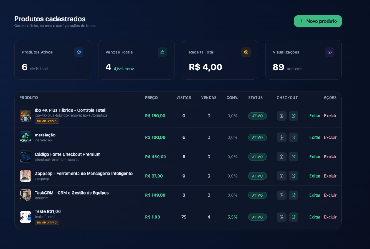Copy checkout link for Ibo 4K Plus Híbrido
Image resolution: width=370 pixels, height=249 pixels.
(x=281, y=116)
